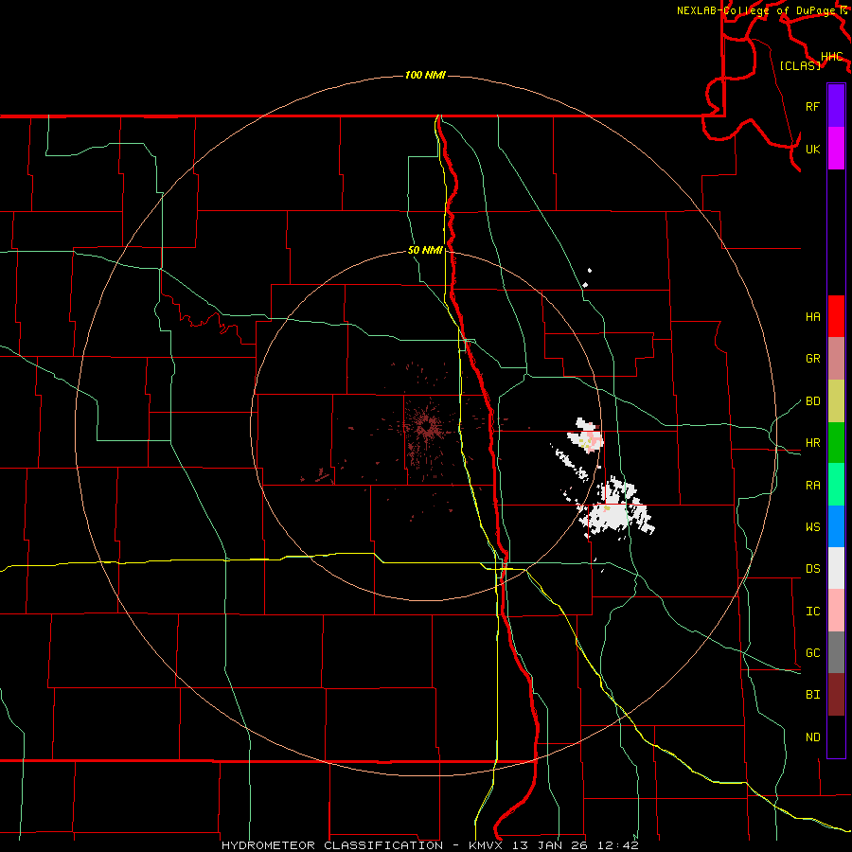Click the DS legend label
The image size is (852, 852).
(812, 569)
